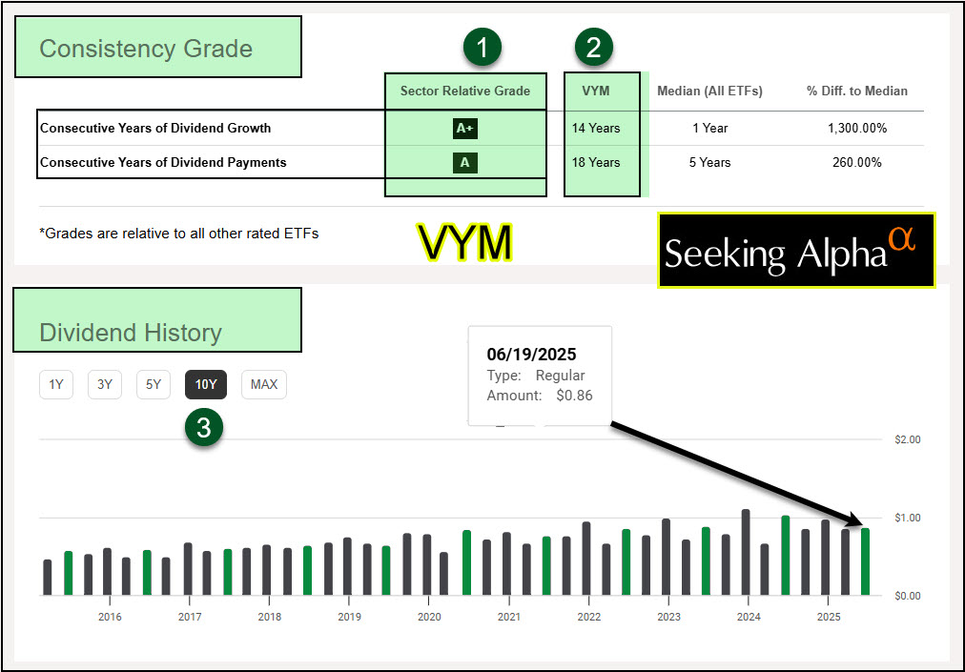Choose the 5Y dividend history range
Image resolution: width=965 pixels, height=672 pixels.
154,384
